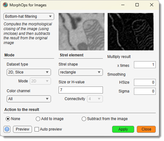Focus the Size or H-value input field

tap(81, 90)
